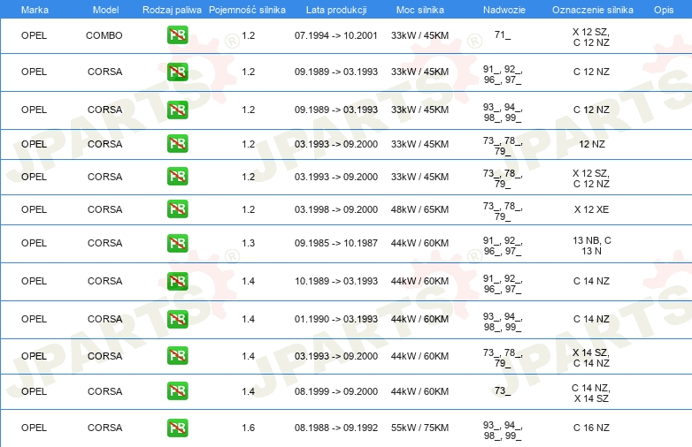Click the Moc silnika column header
This screenshot has height=447, width=692.
pyautogui.click(x=420, y=10)
